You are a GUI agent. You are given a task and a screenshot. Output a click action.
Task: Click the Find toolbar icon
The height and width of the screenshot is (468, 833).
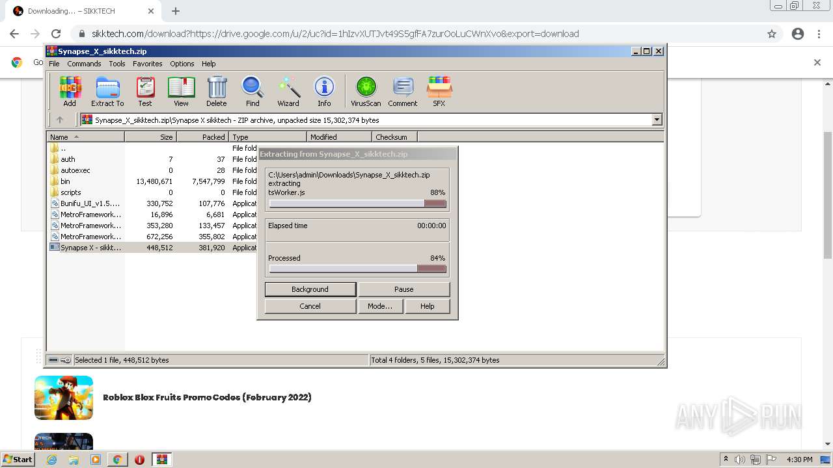click(x=253, y=92)
